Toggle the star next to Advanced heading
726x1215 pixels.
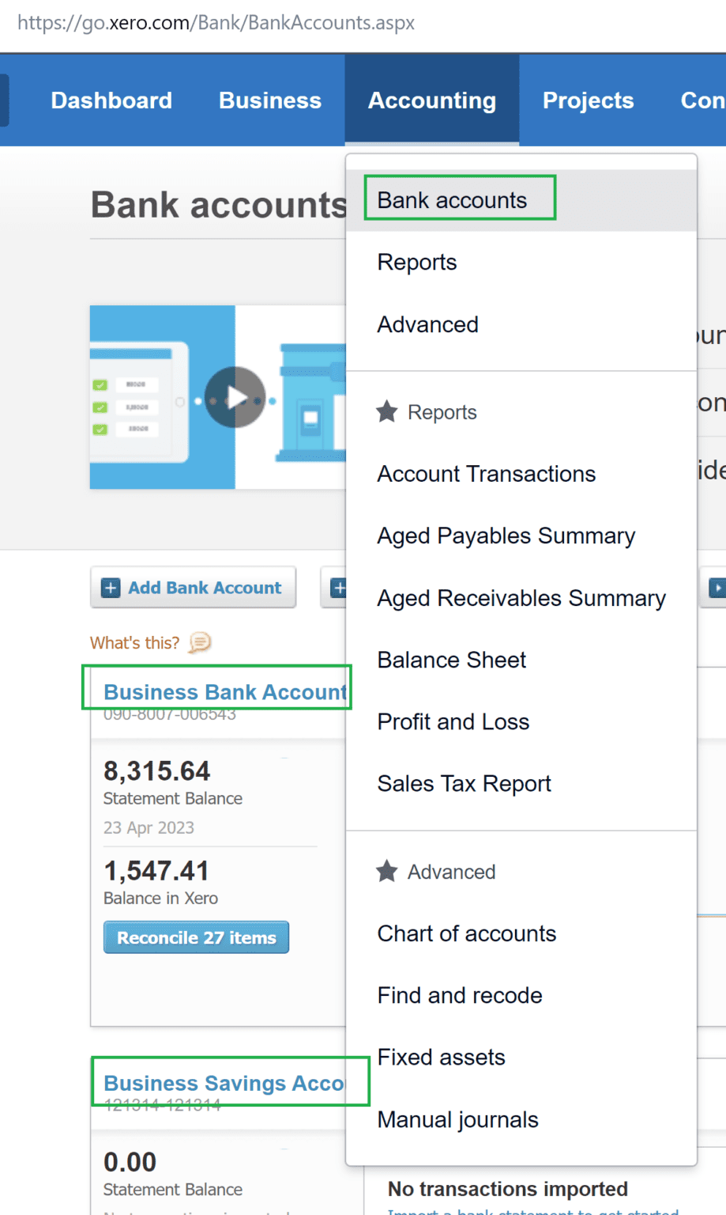pos(386,871)
